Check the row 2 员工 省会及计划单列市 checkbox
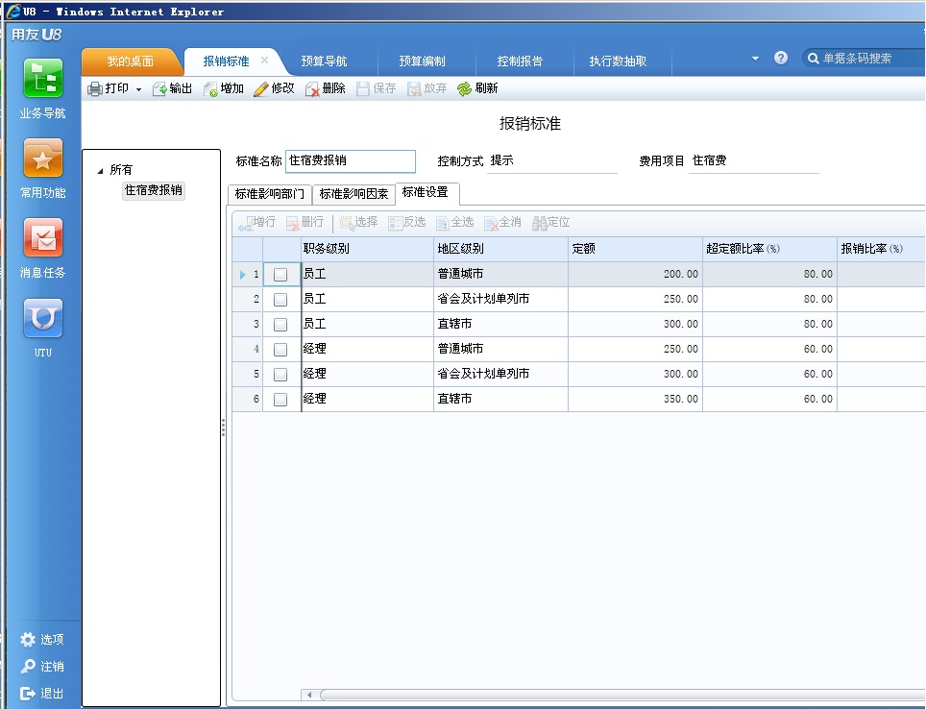The height and width of the screenshot is (709, 926). (280, 300)
